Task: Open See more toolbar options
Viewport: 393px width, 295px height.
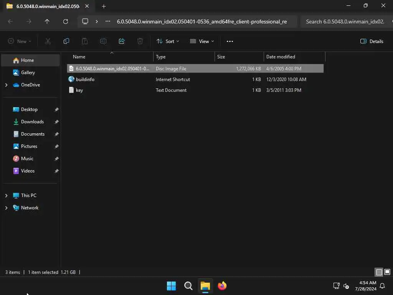Action: [230, 41]
